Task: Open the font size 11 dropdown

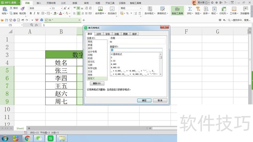Action: [61, 8]
